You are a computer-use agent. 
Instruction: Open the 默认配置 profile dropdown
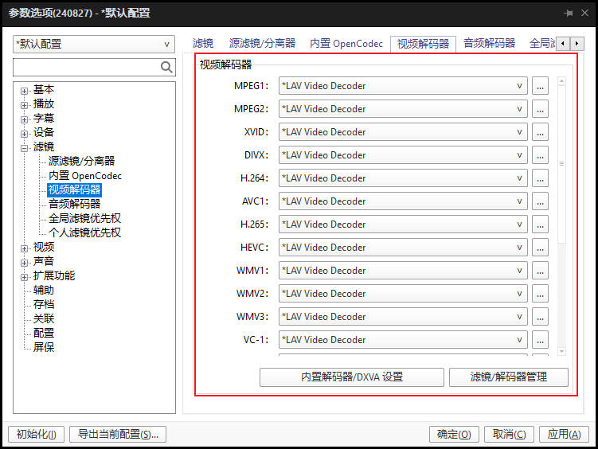[94, 45]
